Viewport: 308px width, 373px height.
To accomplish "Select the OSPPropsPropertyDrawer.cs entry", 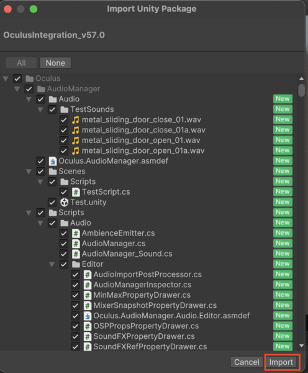I will tap(146, 326).
